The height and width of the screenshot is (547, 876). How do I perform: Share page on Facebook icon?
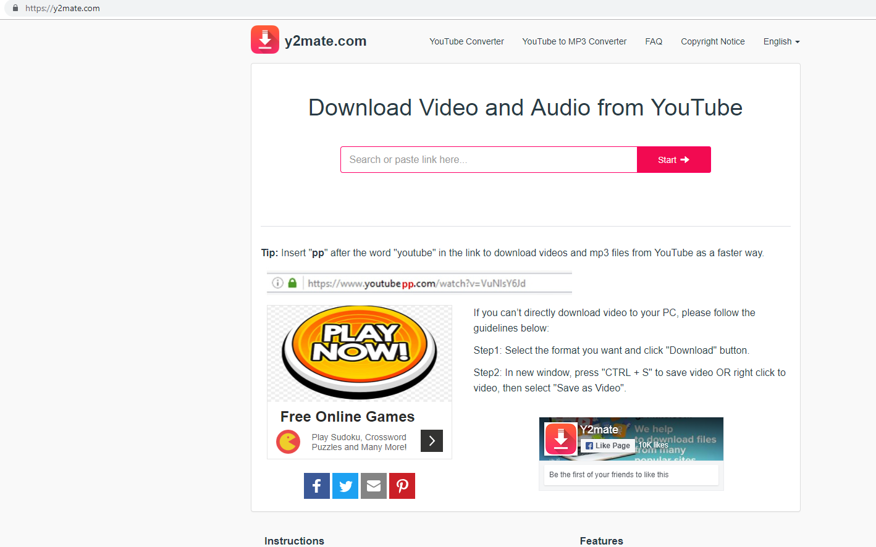pyautogui.click(x=316, y=486)
